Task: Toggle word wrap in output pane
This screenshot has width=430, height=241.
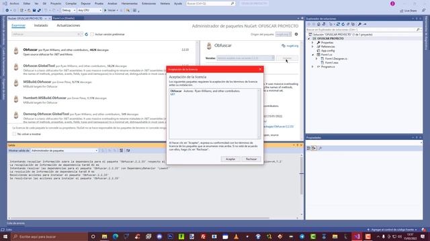Action: [128, 151]
